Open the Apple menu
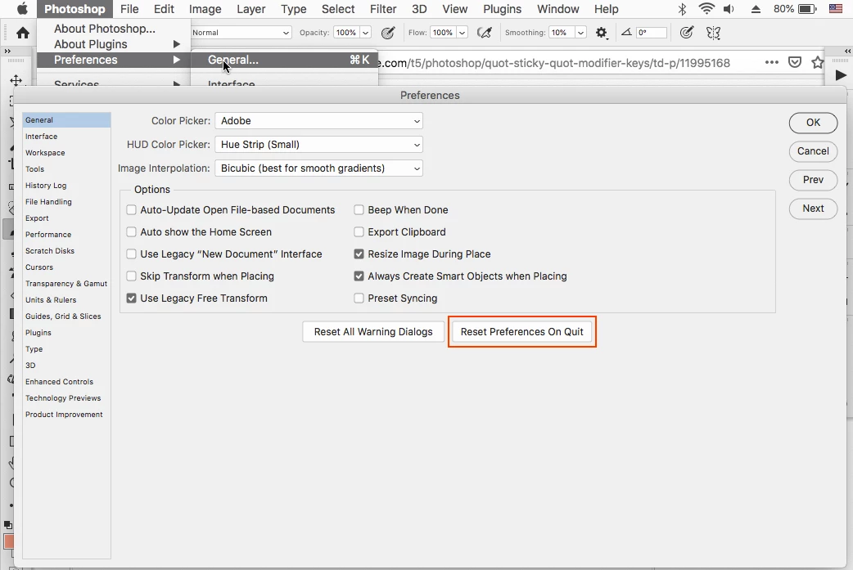The image size is (853, 570). [x=22, y=9]
